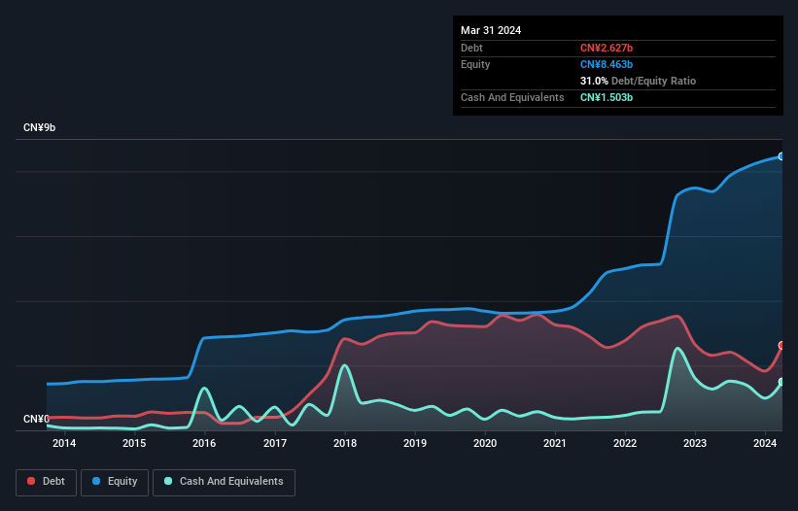Click the 2016 x-axis label
The width and height of the screenshot is (798, 511).
(x=204, y=443)
